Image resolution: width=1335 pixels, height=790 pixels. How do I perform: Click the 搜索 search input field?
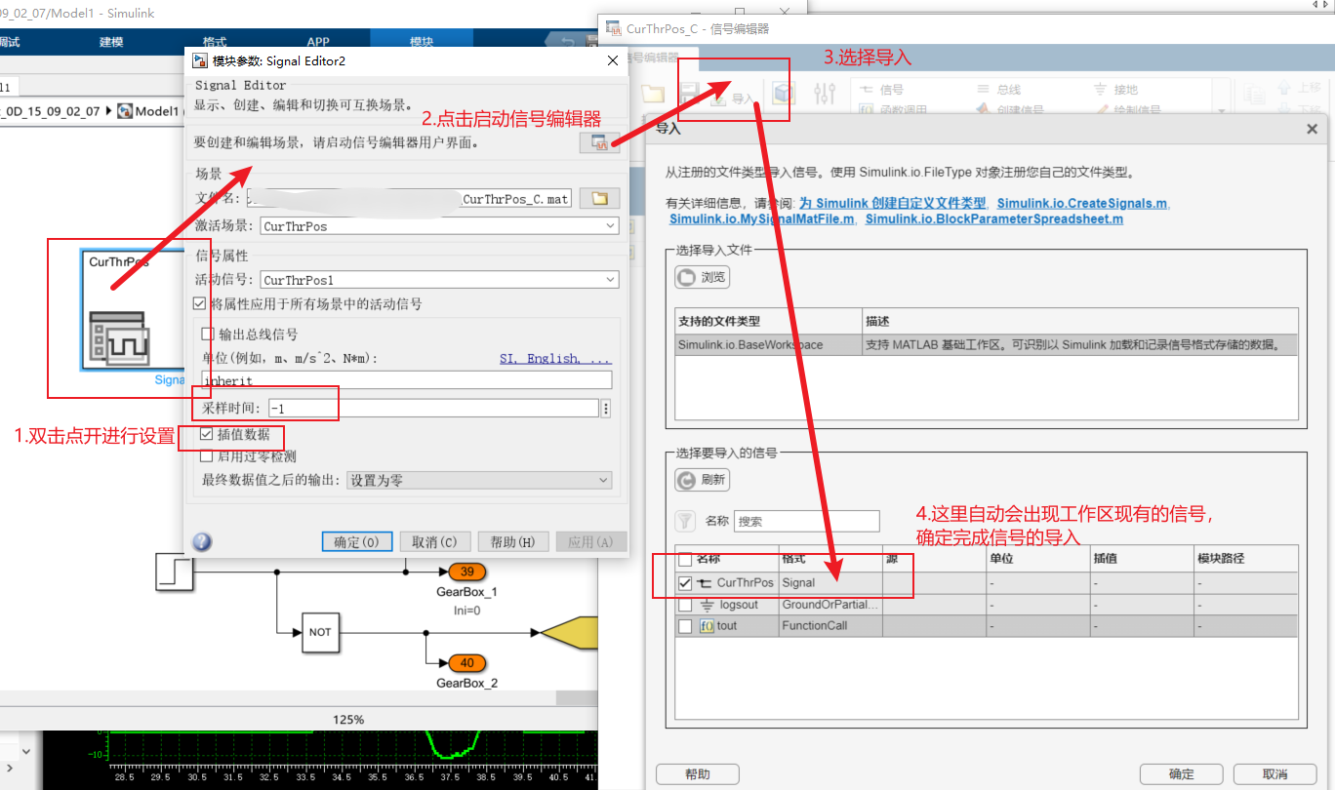coord(807,520)
